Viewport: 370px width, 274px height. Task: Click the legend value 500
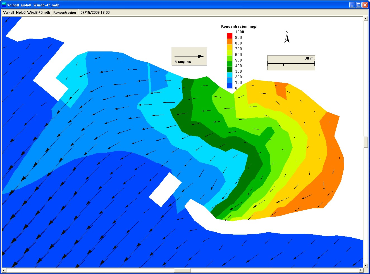238,60
